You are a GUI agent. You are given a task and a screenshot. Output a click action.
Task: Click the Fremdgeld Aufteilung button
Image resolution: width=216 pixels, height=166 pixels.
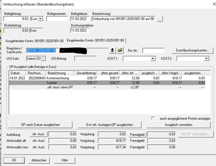137,135
